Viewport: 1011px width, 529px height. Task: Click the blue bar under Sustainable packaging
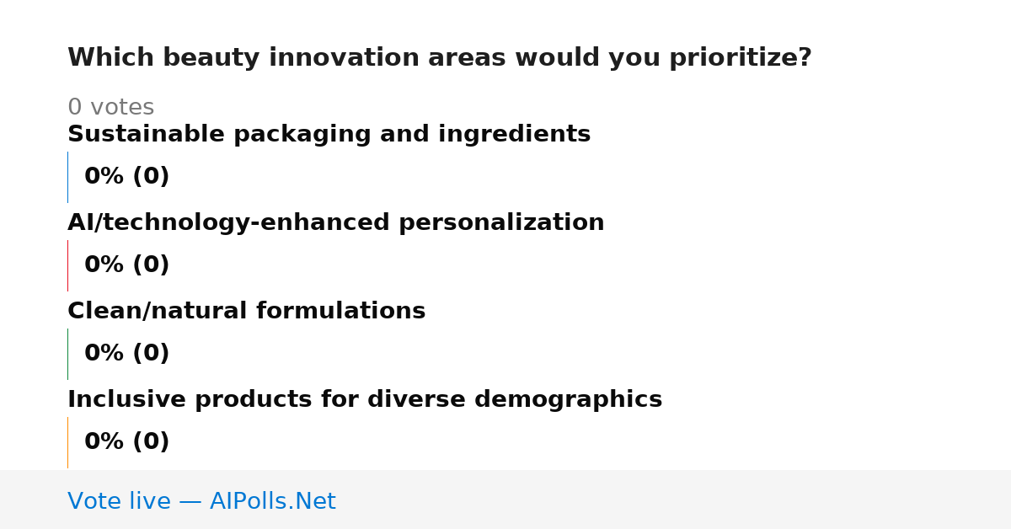pyautogui.click(x=67, y=177)
